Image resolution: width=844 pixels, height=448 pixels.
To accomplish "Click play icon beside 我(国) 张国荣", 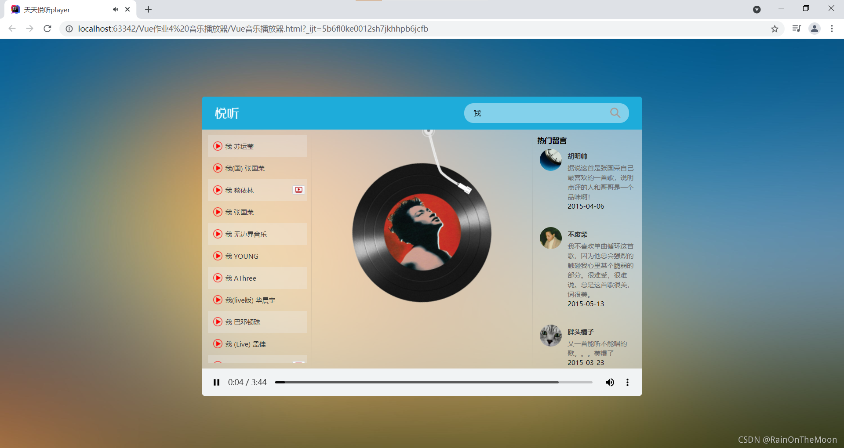I will coord(218,168).
